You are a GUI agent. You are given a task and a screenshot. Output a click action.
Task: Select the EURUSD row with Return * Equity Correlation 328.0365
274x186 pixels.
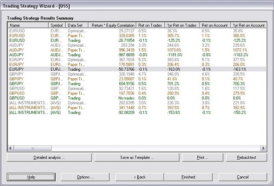pos(137,36)
